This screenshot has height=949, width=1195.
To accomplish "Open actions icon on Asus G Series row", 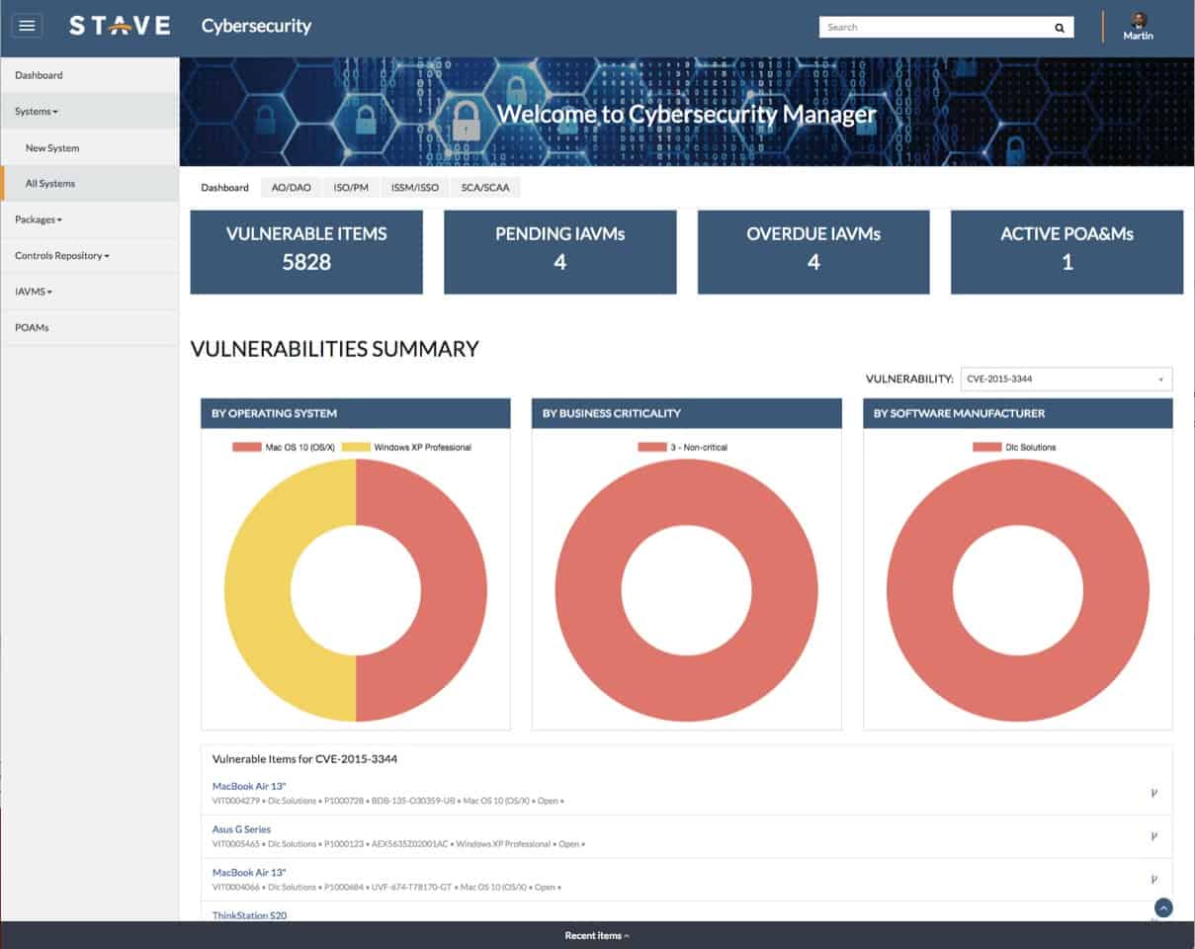I will pos(1154,837).
